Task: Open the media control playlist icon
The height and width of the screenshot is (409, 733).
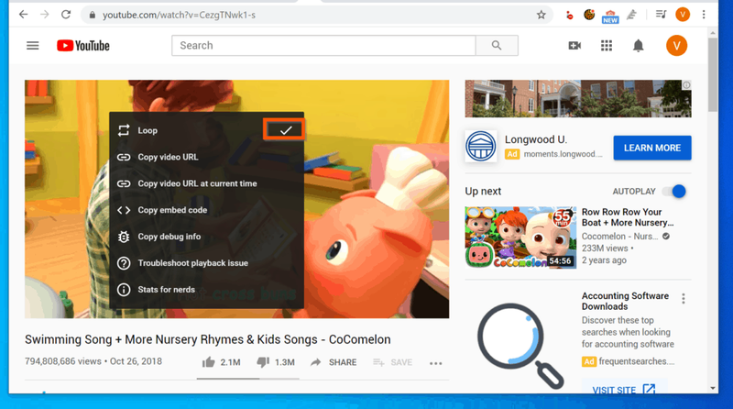Action: [x=661, y=15]
